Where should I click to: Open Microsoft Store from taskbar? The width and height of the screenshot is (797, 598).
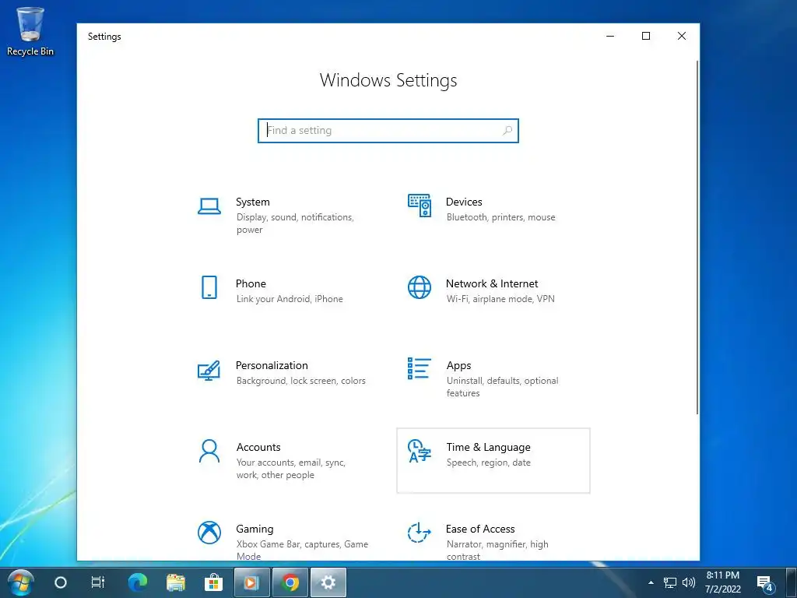point(213,582)
